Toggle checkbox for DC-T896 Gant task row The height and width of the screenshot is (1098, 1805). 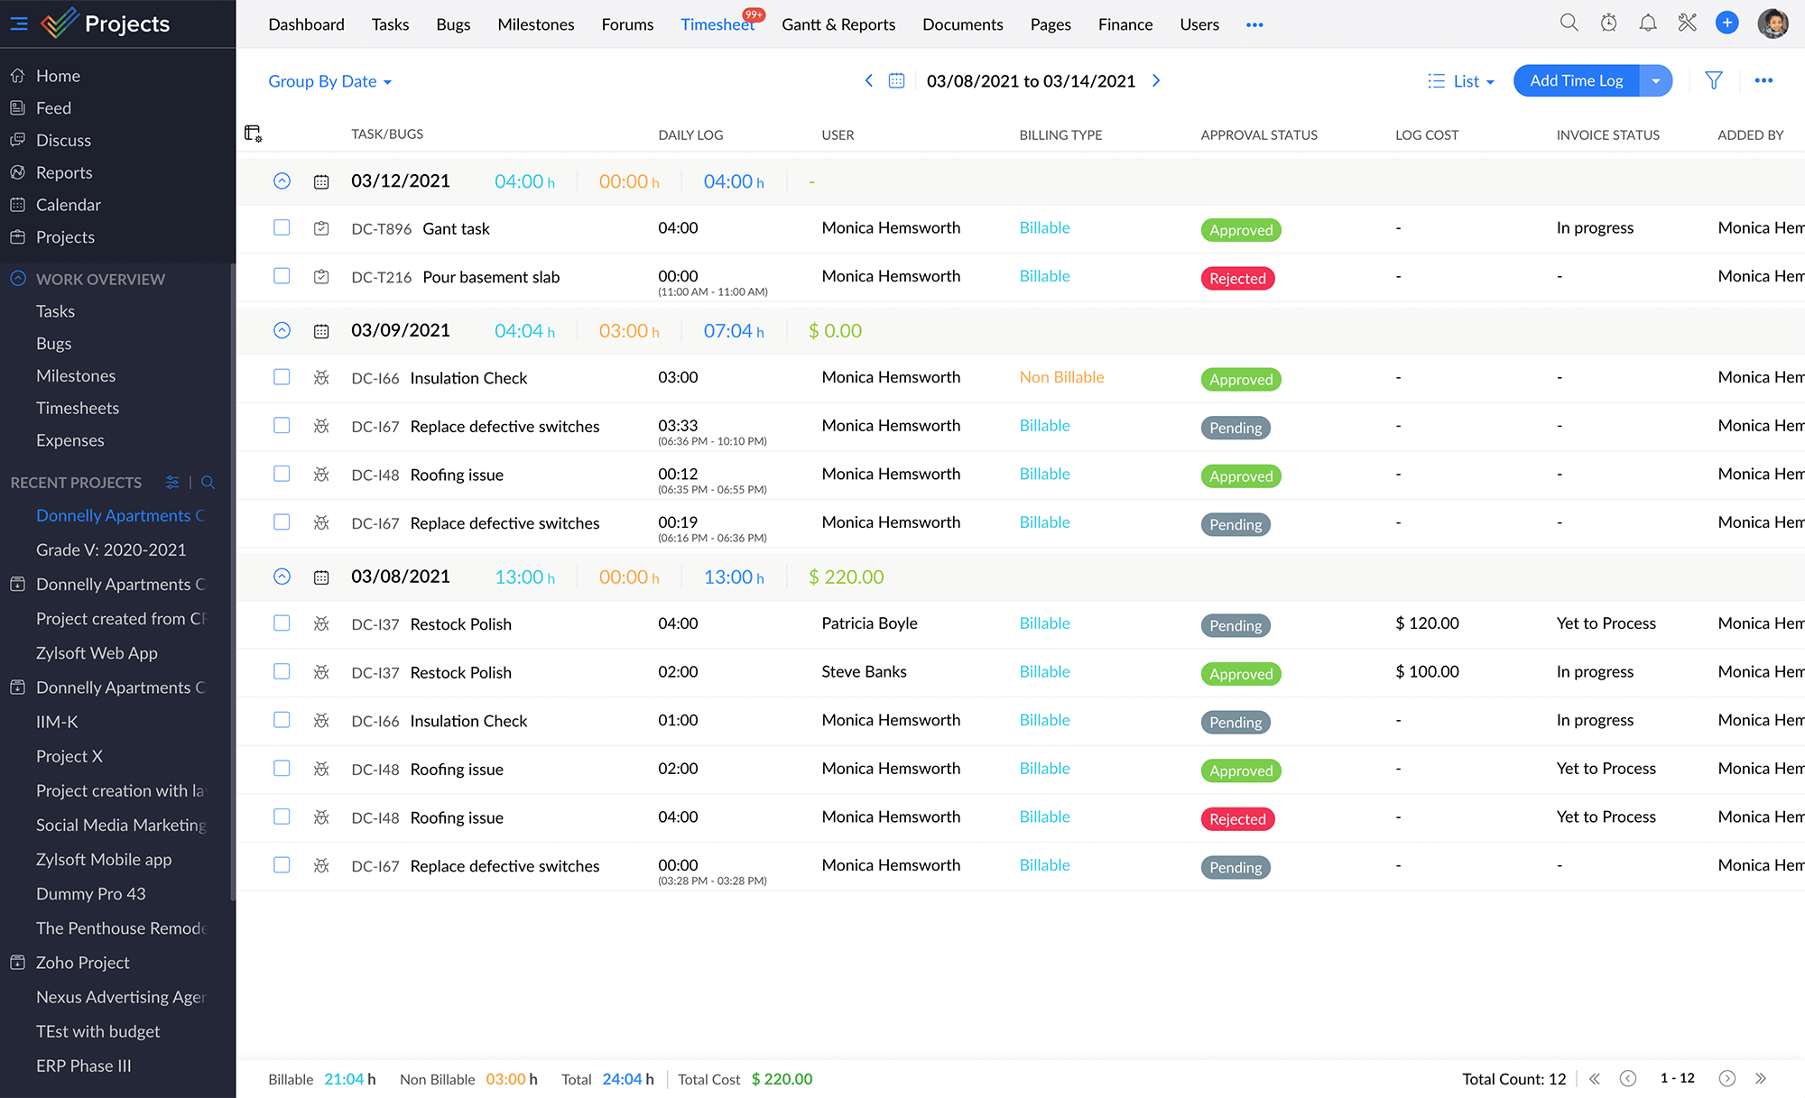coord(281,228)
